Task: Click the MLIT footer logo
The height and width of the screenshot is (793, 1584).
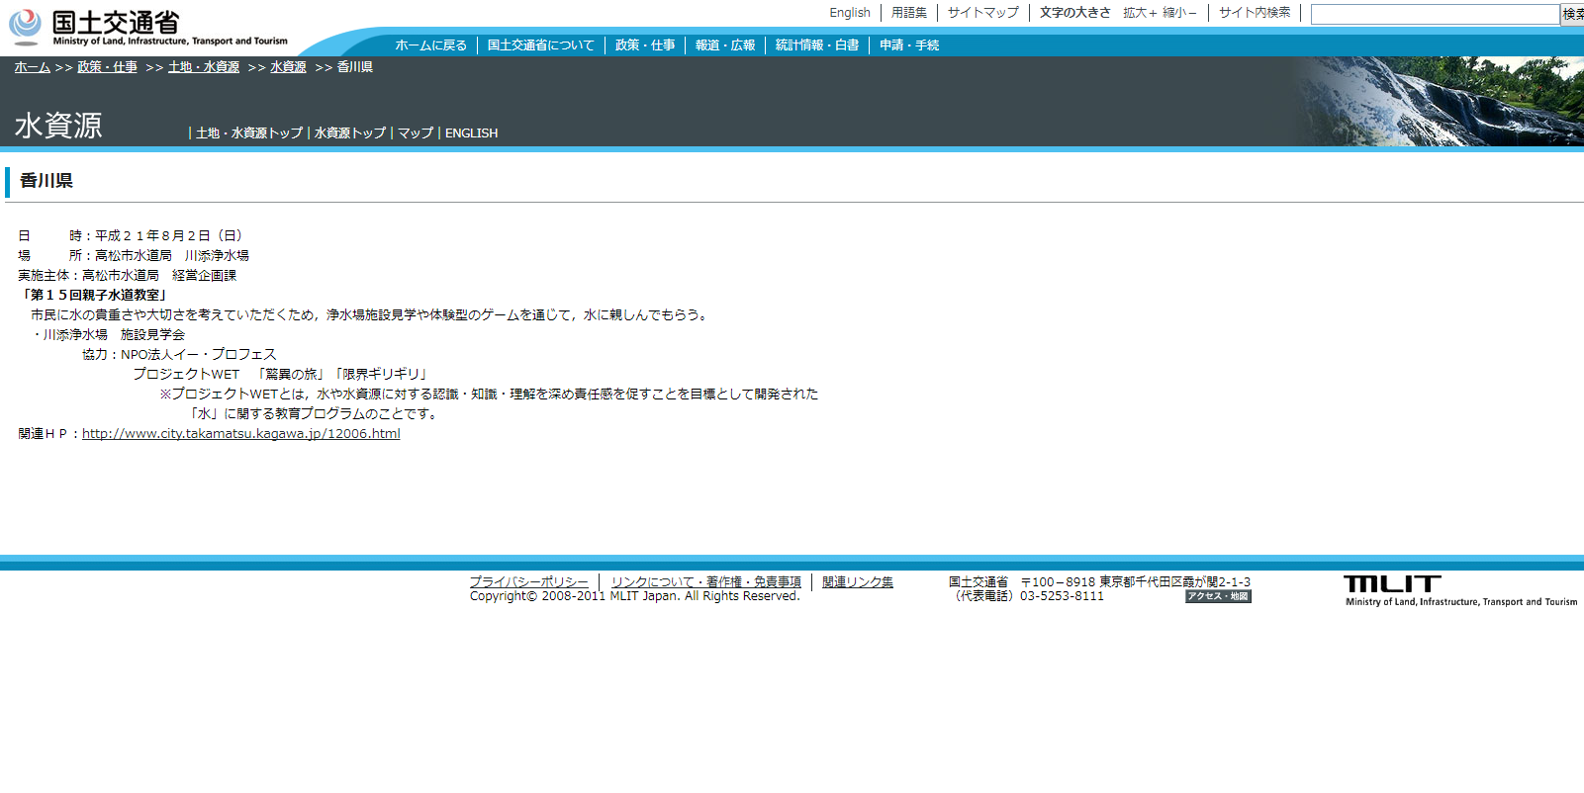Action: pyautogui.click(x=1459, y=590)
